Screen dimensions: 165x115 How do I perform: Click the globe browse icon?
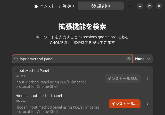tap(93, 6)
